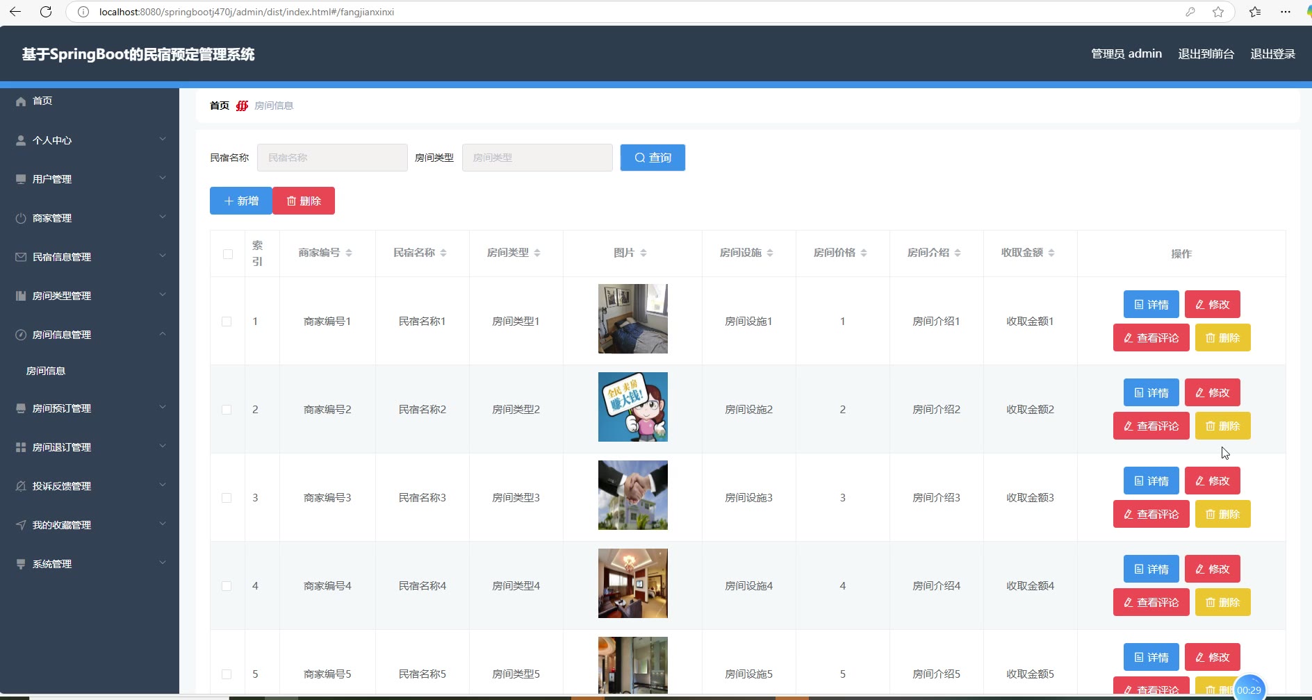Screen dimensions: 1312x700
Task: Log out via 退出登录 in header
Action: click(x=1272, y=54)
